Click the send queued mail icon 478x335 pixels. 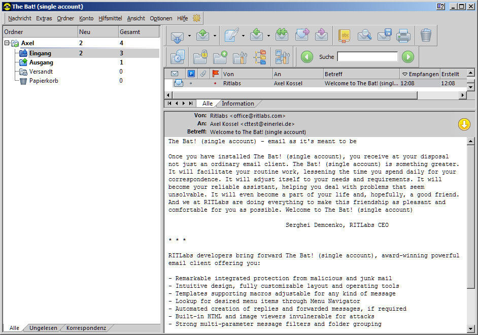(203, 36)
